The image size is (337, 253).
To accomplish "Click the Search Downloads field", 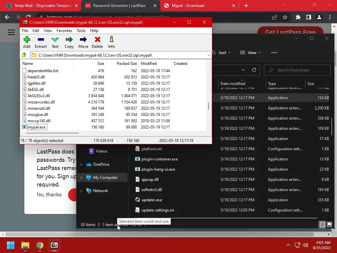I will point(297,70).
